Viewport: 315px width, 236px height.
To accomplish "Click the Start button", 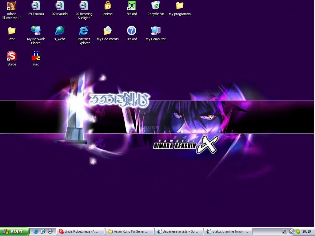I will pos(14,231).
